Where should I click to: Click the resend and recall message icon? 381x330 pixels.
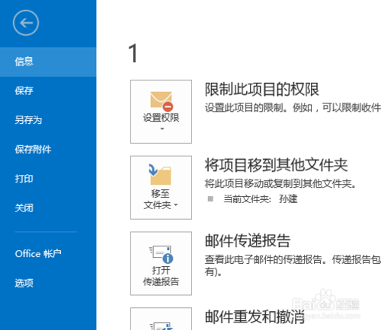161,326
